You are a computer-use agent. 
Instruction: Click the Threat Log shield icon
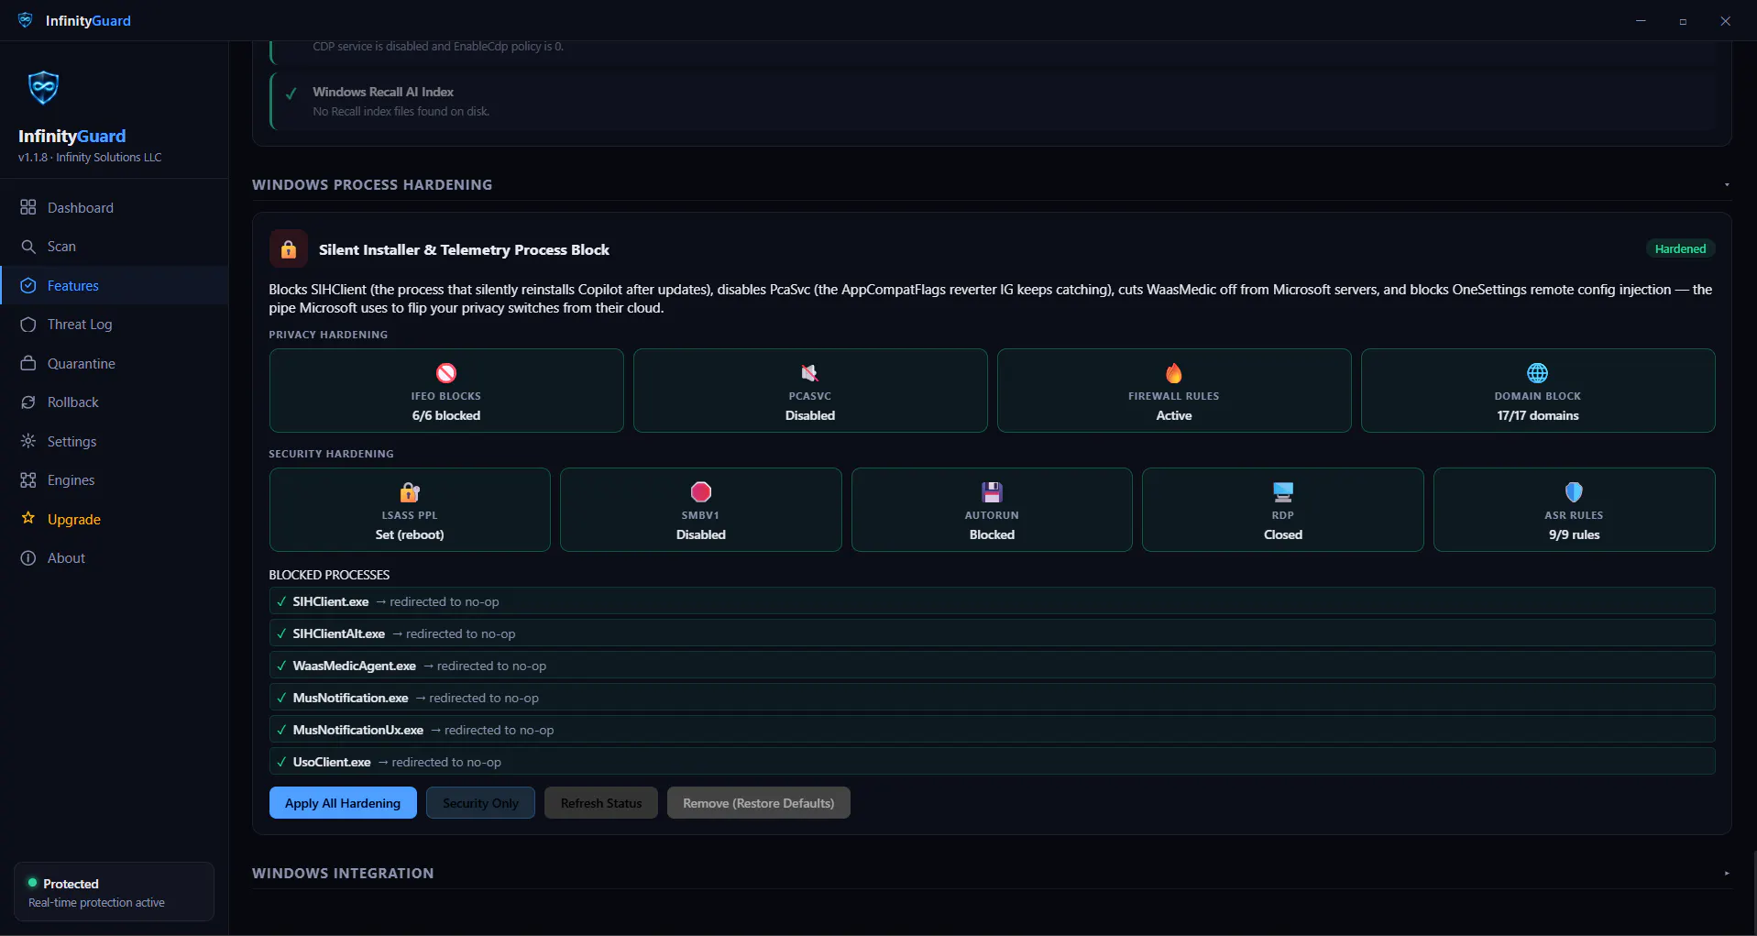(x=28, y=325)
